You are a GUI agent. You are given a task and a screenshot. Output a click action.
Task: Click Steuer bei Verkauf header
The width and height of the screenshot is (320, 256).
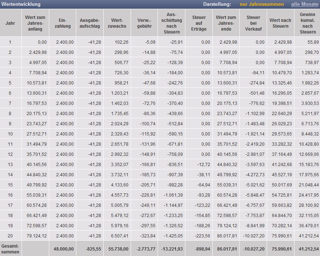tap(253, 23)
